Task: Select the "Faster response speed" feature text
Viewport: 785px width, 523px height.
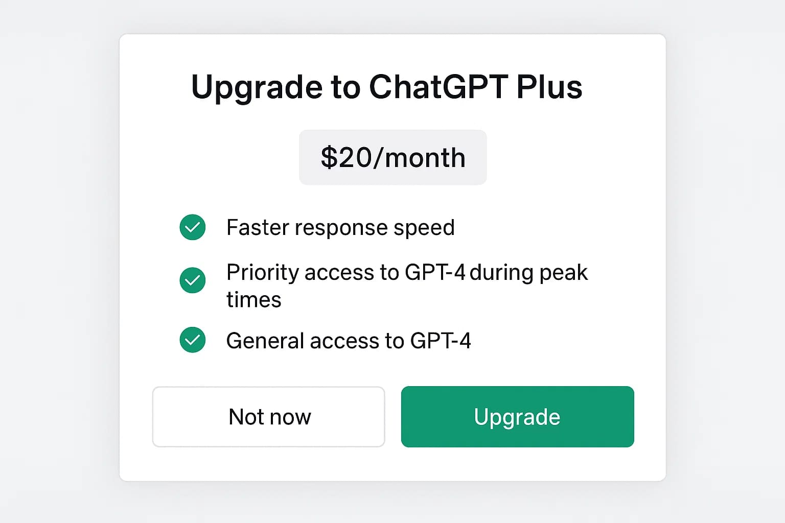Action: coord(340,228)
